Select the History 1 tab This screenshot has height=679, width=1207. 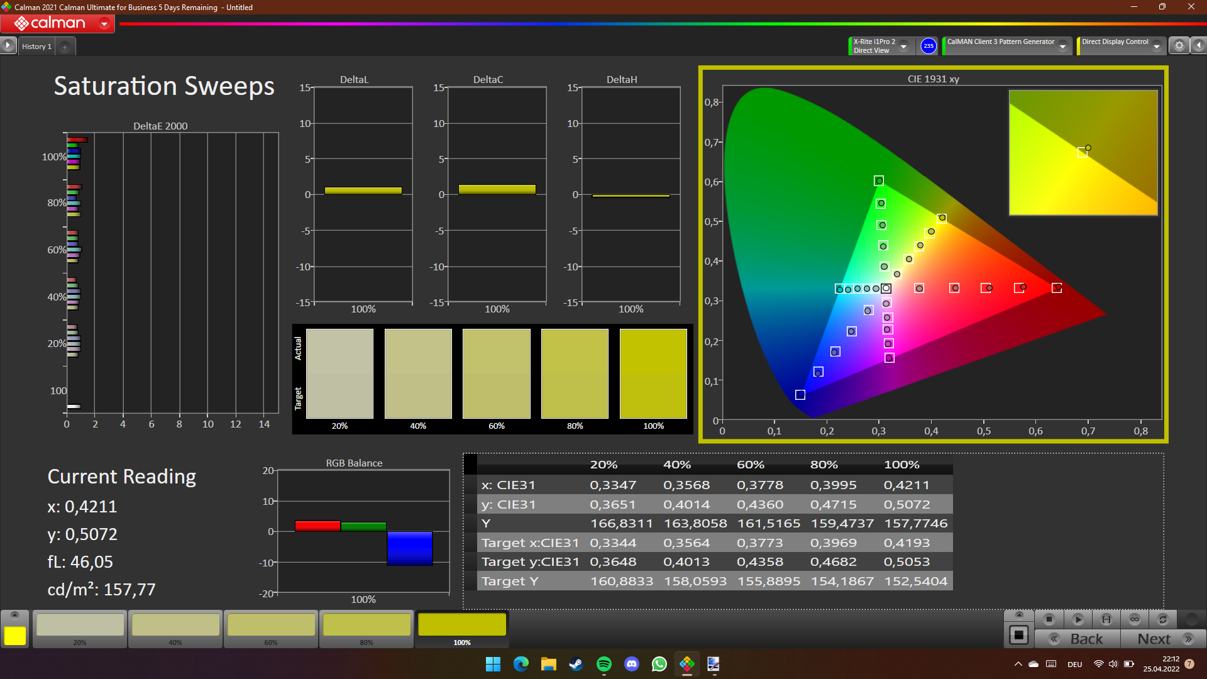coord(36,47)
